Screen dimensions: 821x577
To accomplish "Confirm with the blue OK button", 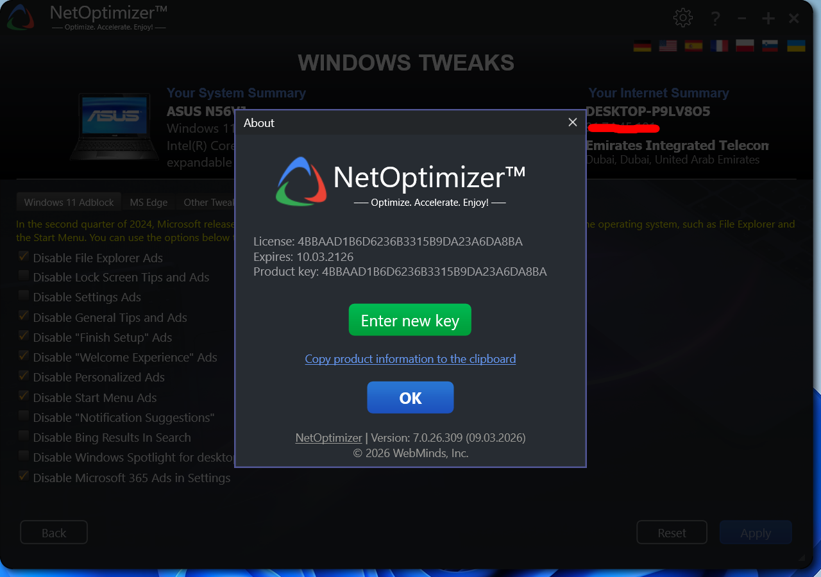I will (410, 397).
